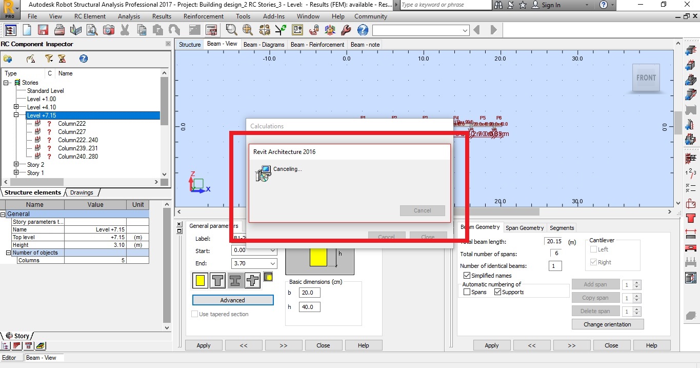Viewport: 700px width, 368px height.
Task: Open the Start value dropdown showing 0.00
Action: pyautogui.click(x=272, y=251)
